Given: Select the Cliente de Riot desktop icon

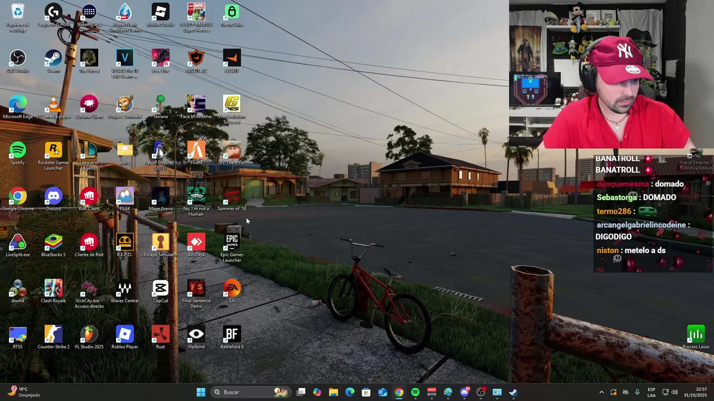Looking at the screenshot, I should (89, 246).
